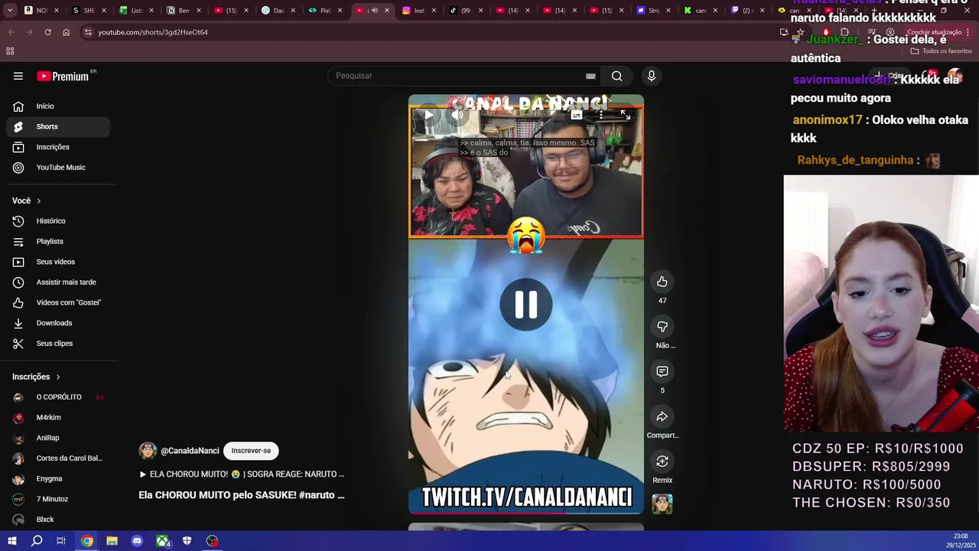Open the 7 Minutoz channel
Screen dimensions: 979x551
pyautogui.click(x=58, y=499)
